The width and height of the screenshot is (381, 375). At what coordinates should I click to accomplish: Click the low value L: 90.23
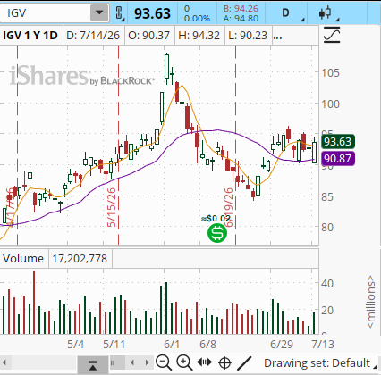[x=248, y=36]
